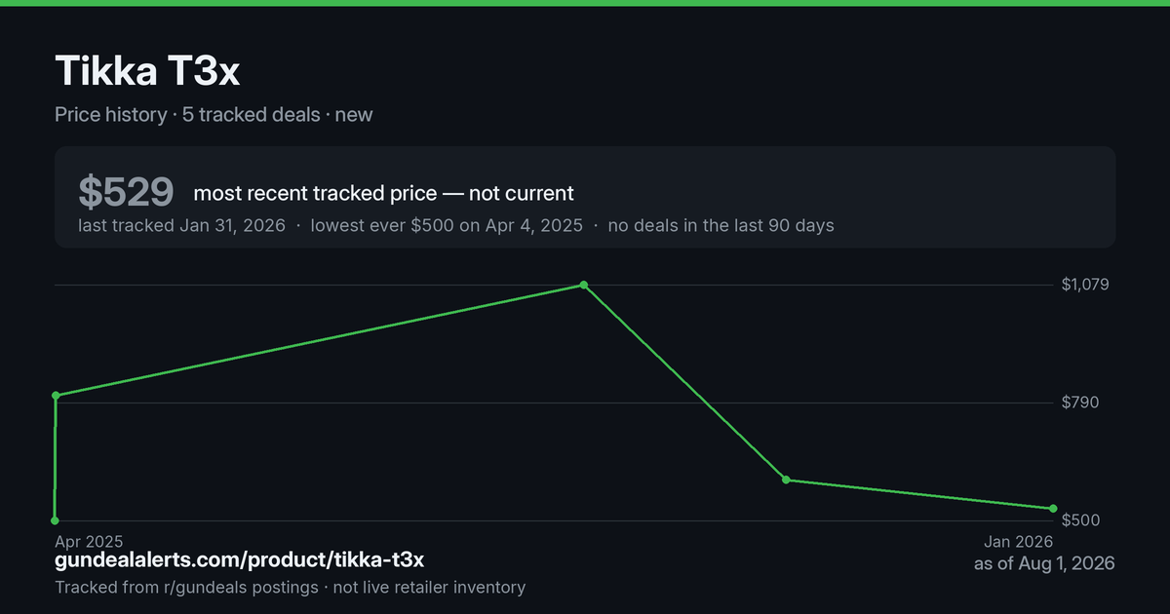This screenshot has width=1170, height=614.
Task: Click the $500 axis label
Action: click(x=1080, y=520)
